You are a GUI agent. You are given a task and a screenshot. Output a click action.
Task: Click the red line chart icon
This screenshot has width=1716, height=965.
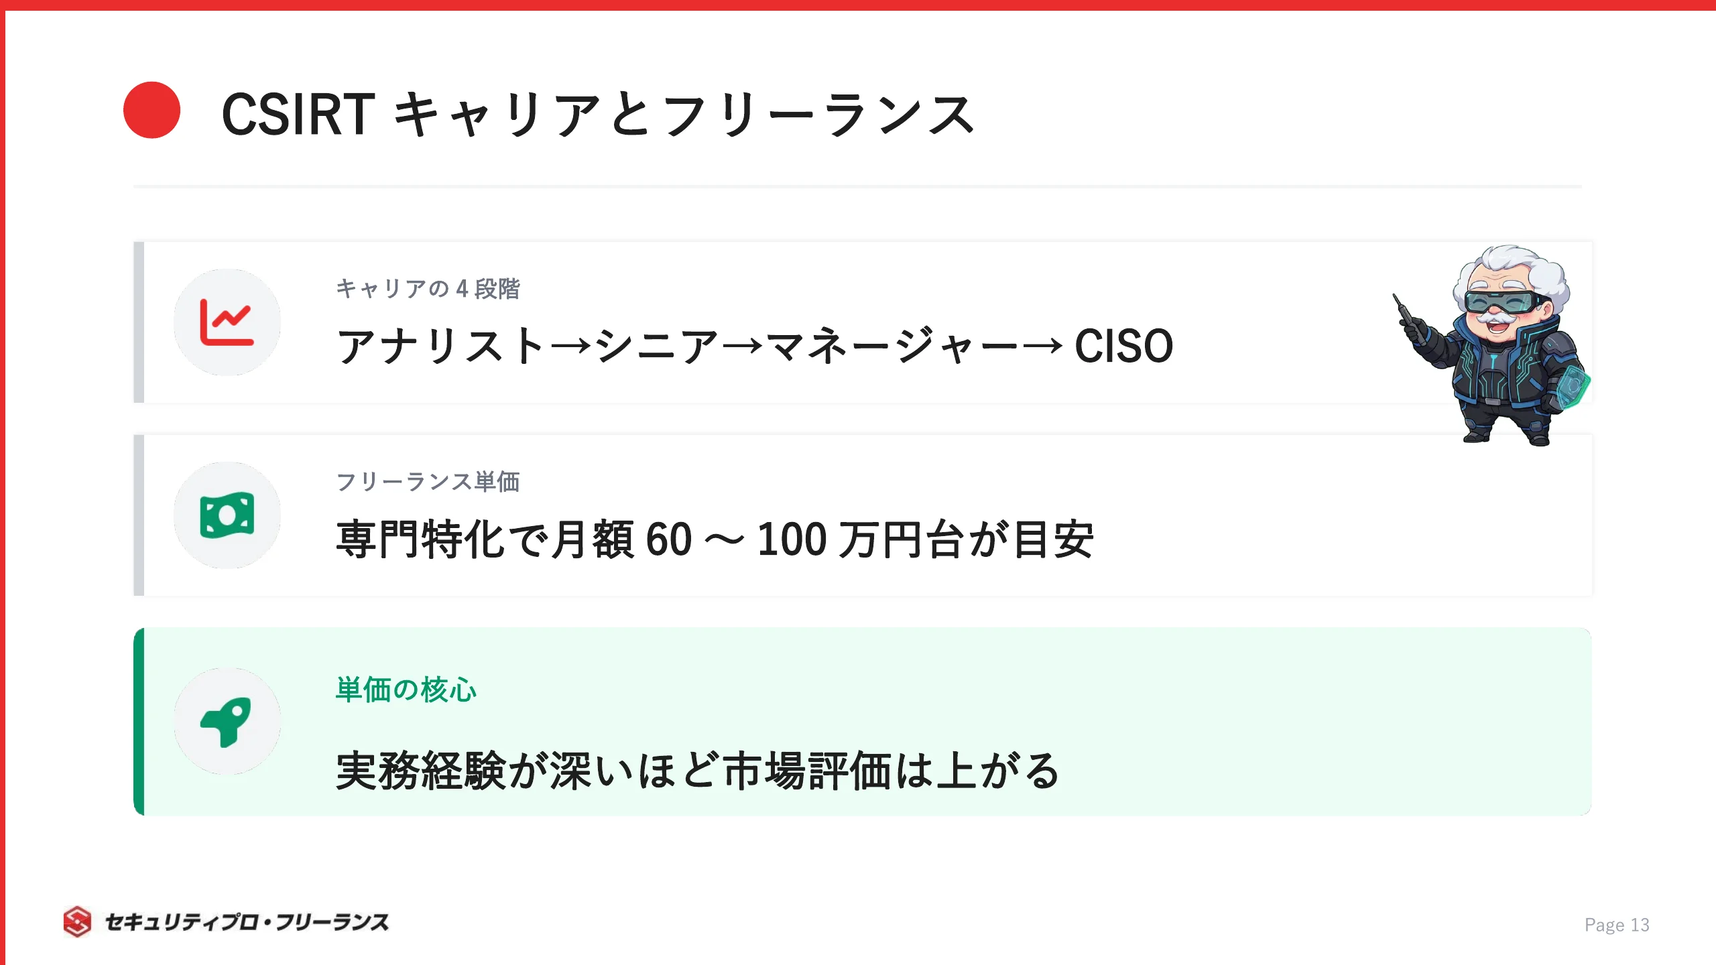click(227, 322)
